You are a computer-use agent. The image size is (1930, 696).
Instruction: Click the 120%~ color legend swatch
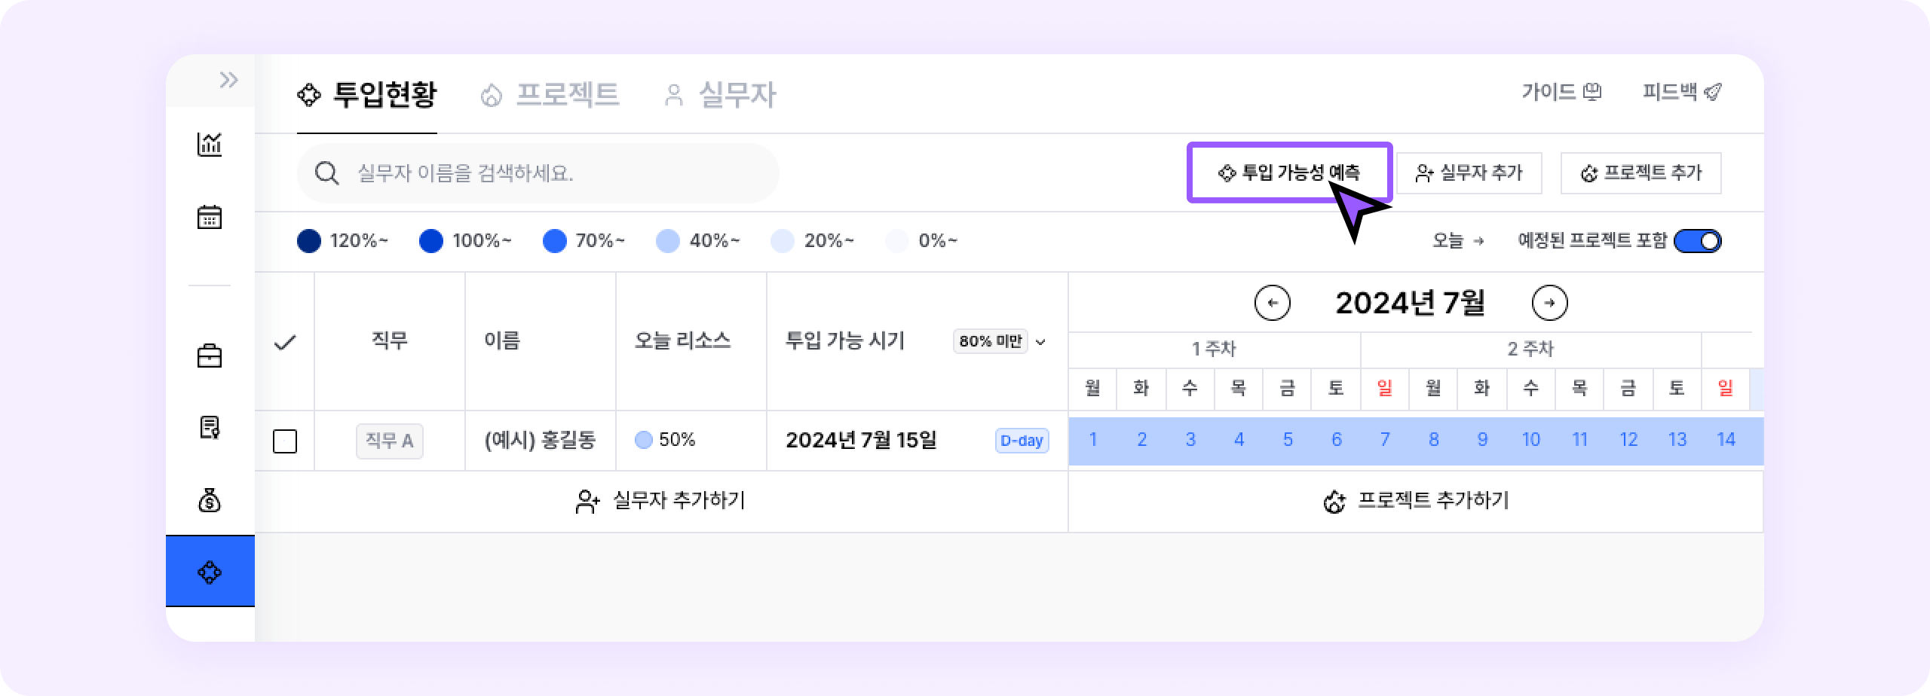point(309,241)
